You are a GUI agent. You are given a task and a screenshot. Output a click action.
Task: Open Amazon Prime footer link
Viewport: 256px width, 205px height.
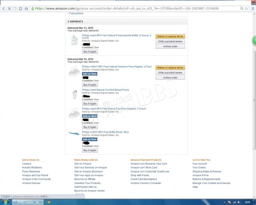coord(200,175)
